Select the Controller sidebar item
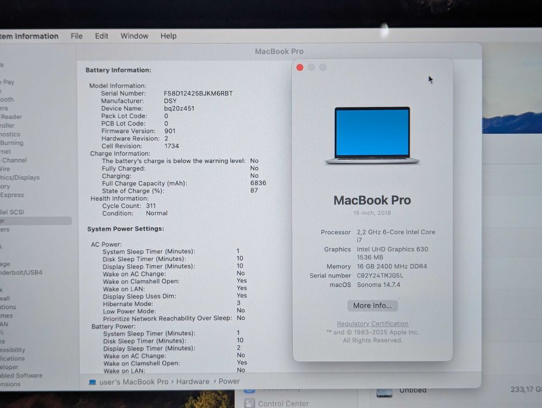Image resolution: width=542 pixels, height=408 pixels. click(x=7, y=125)
